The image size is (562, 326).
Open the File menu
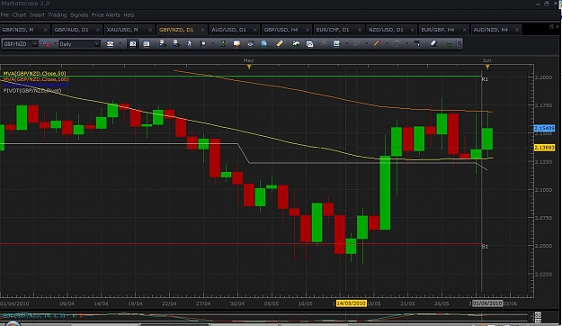click(x=4, y=14)
